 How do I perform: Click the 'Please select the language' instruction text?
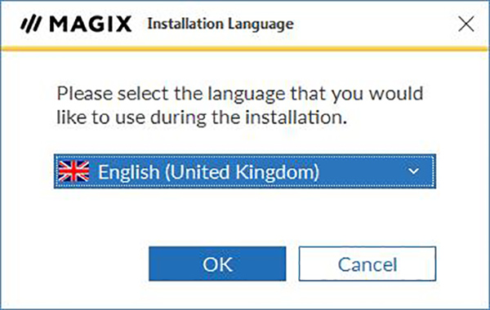click(x=239, y=94)
